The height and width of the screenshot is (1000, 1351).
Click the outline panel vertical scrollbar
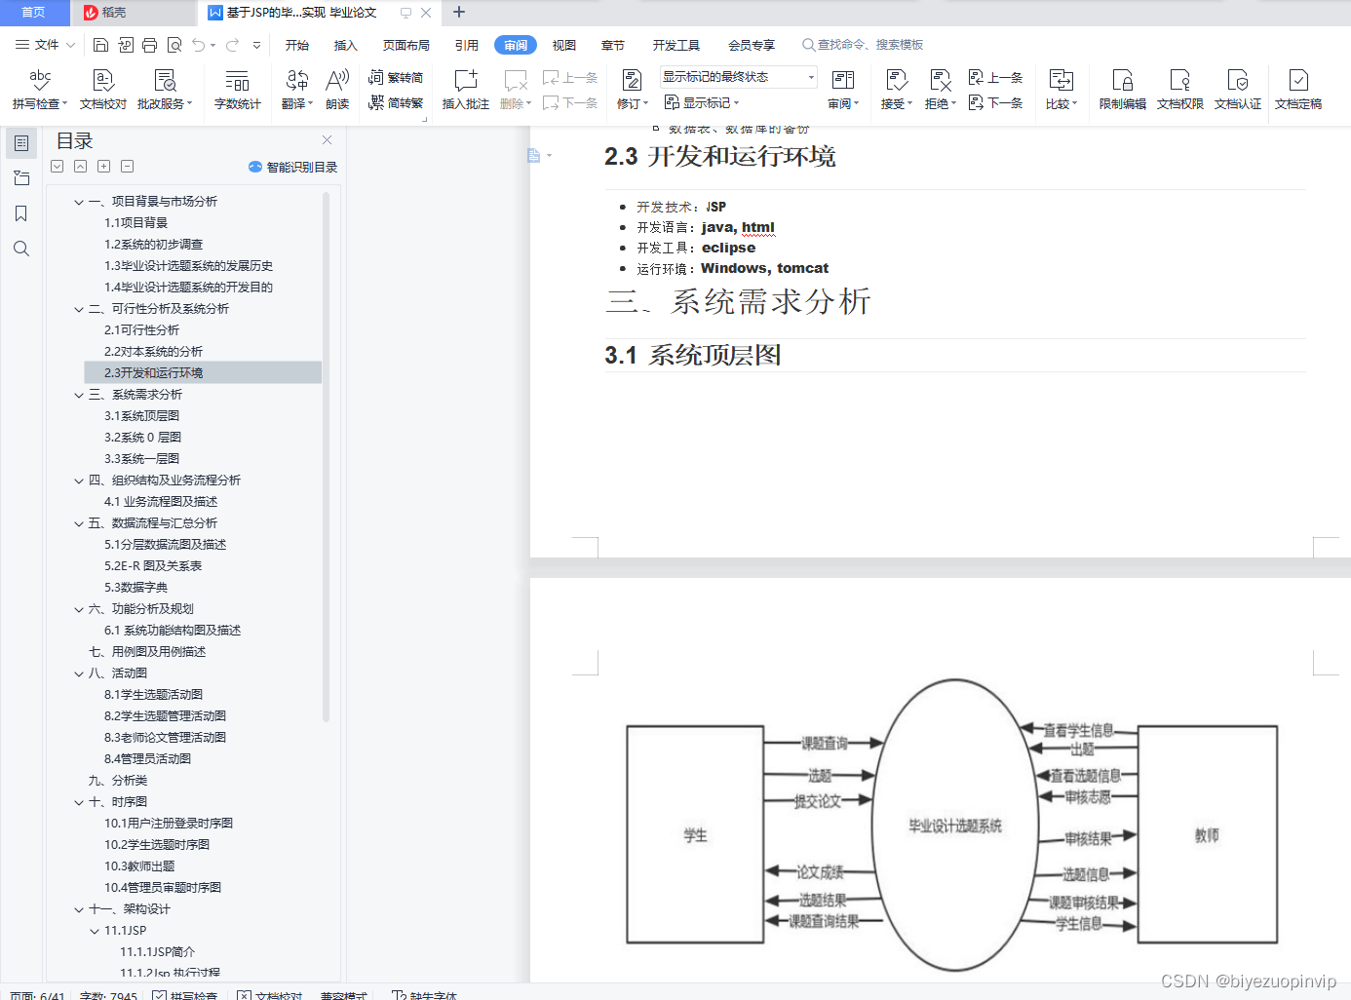[326, 456]
